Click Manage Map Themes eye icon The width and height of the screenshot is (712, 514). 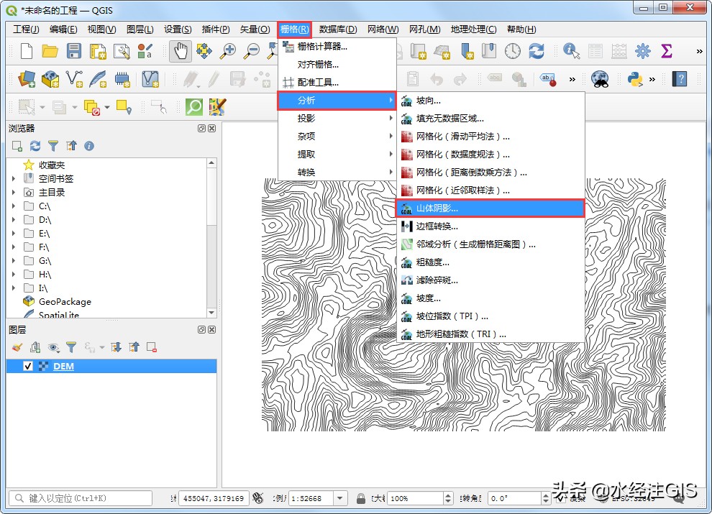(54, 347)
